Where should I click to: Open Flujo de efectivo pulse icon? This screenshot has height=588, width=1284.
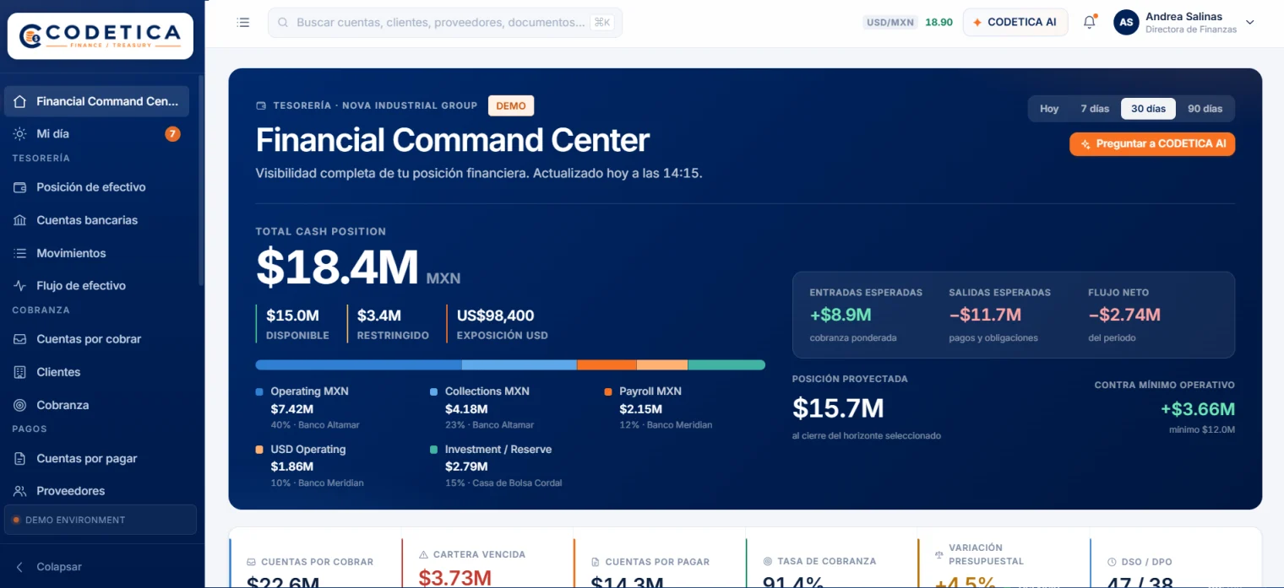click(19, 286)
